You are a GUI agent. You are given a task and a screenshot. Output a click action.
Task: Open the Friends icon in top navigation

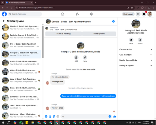77,14
